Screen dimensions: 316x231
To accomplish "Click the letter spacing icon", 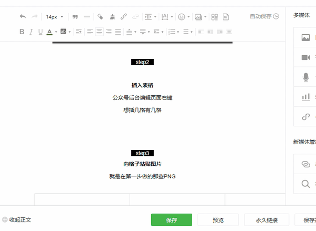I will [x=165, y=17].
